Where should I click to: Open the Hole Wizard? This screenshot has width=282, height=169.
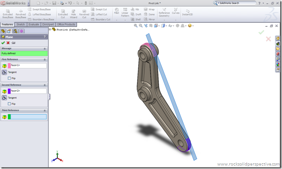click(74, 14)
